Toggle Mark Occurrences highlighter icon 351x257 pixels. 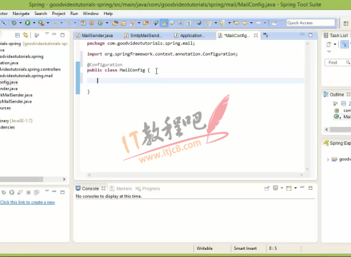164,23
